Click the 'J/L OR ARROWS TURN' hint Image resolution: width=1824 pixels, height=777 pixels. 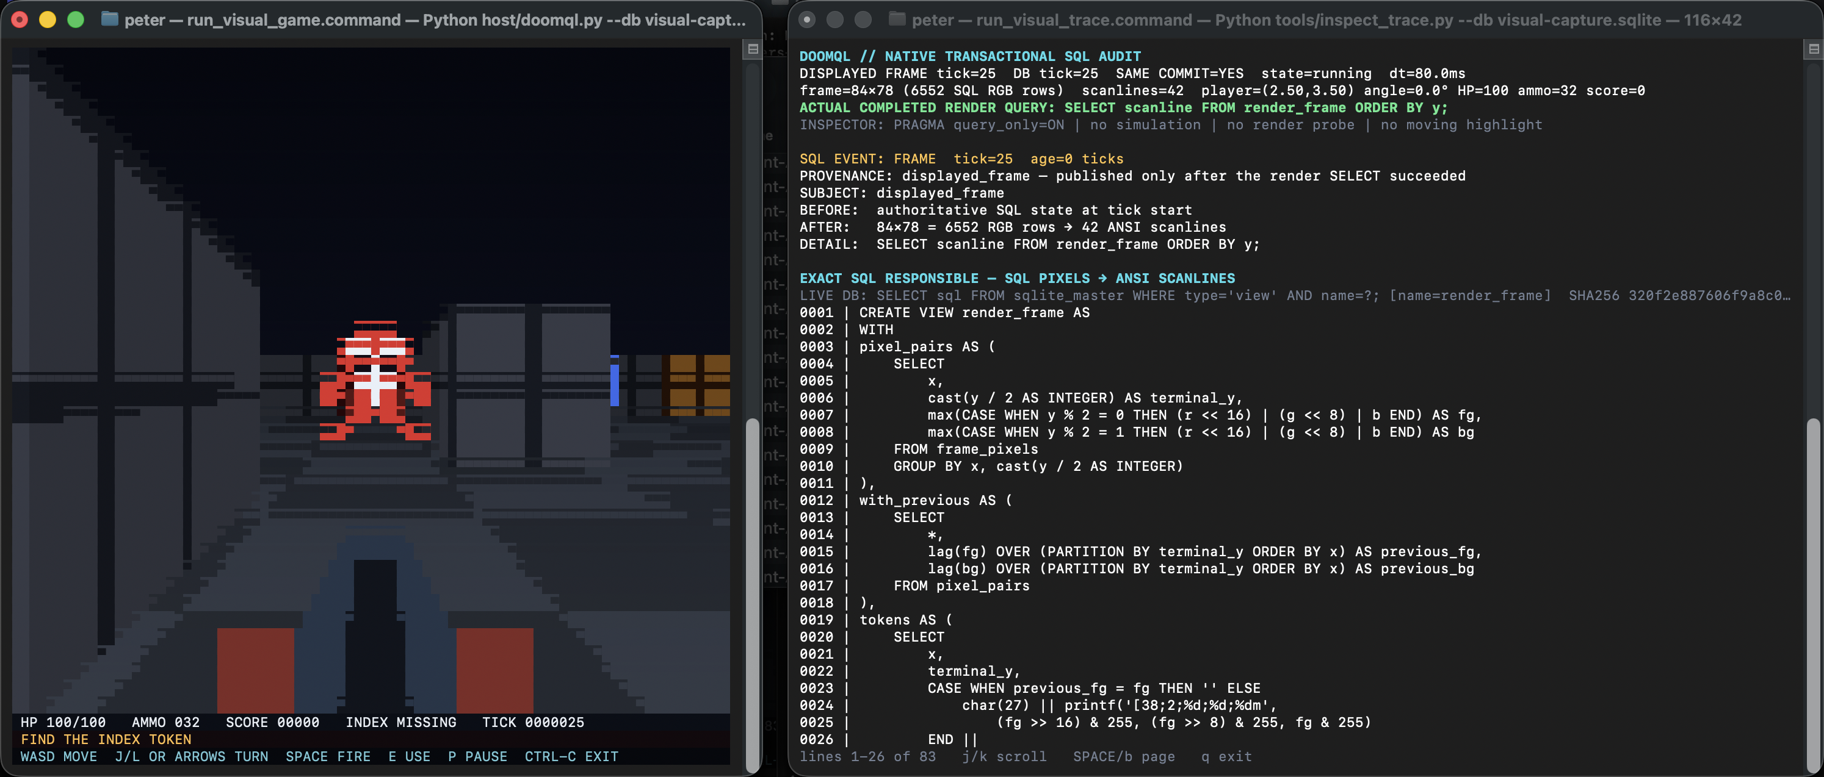pos(191,756)
